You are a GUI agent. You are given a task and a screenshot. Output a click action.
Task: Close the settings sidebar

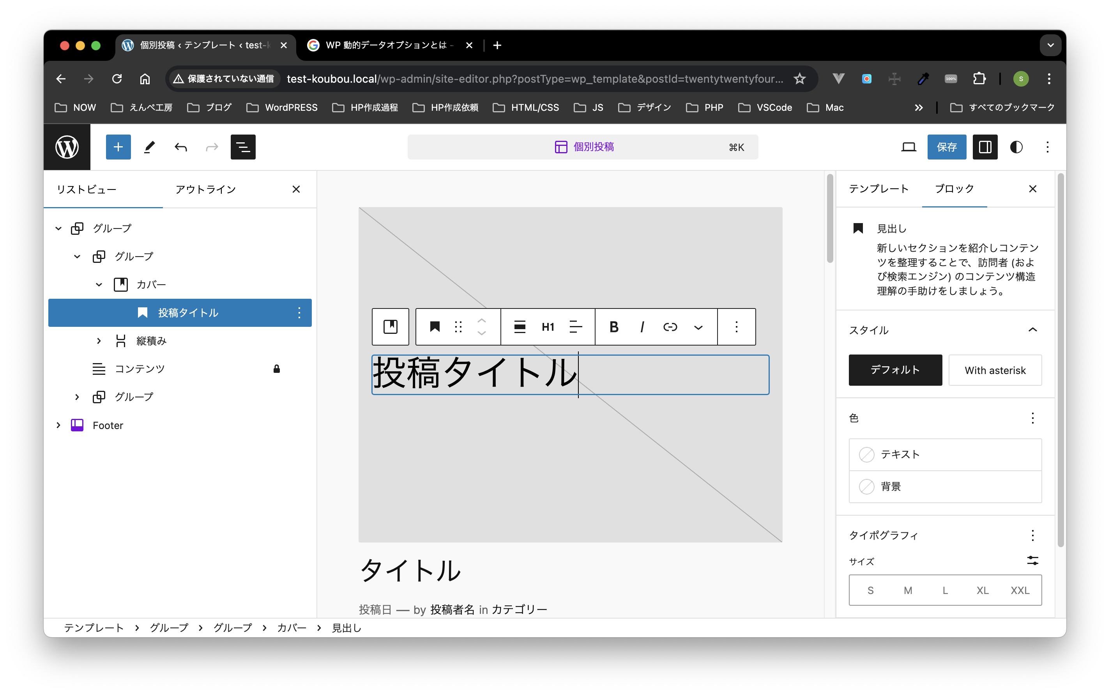coord(1032,189)
